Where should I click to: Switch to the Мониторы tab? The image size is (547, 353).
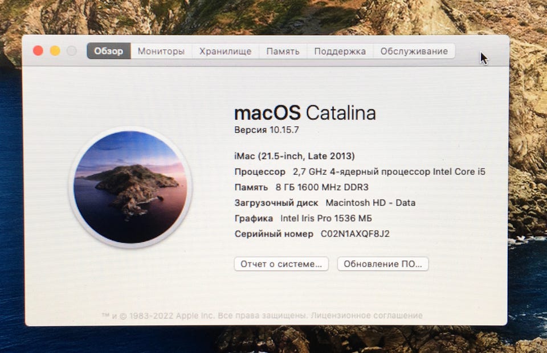click(x=161, y=51)
